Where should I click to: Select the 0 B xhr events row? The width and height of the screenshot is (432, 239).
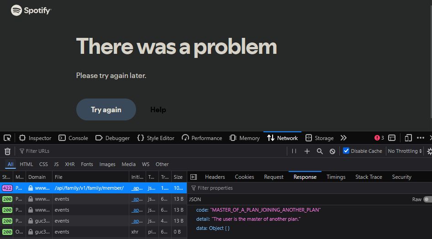(94, 232)
